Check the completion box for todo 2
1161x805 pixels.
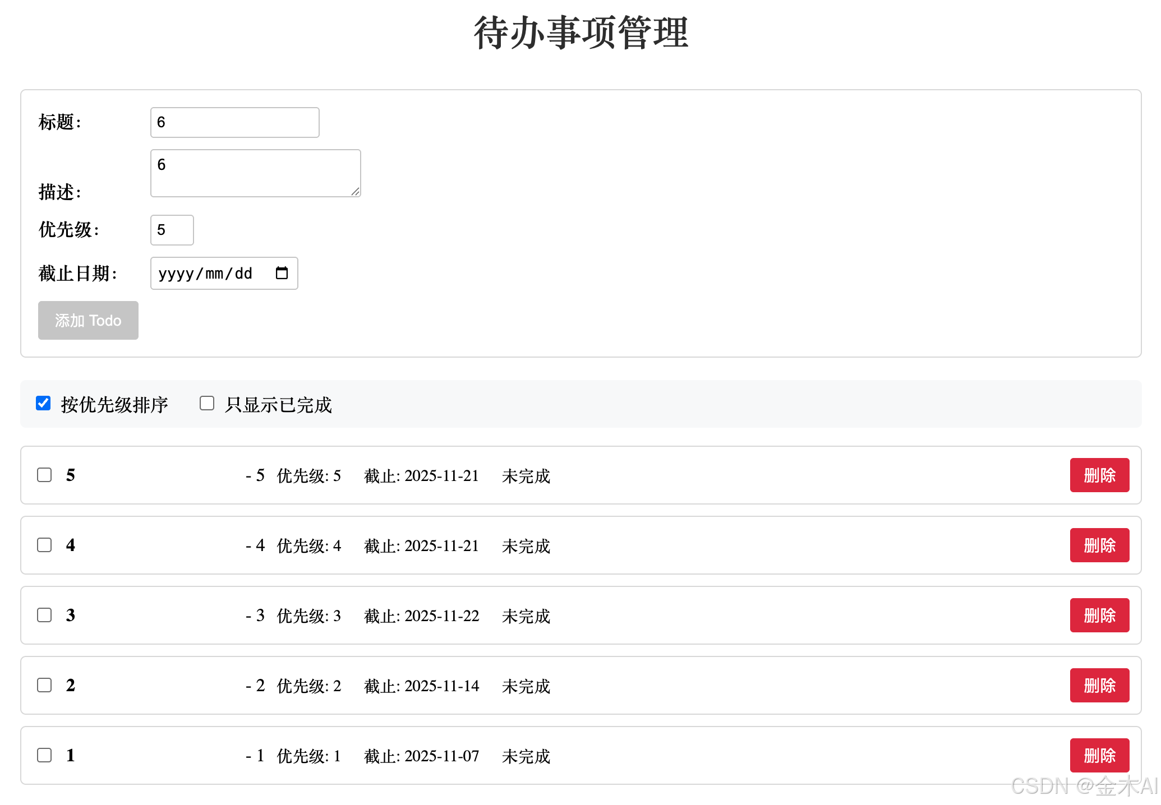click(44, 685)
